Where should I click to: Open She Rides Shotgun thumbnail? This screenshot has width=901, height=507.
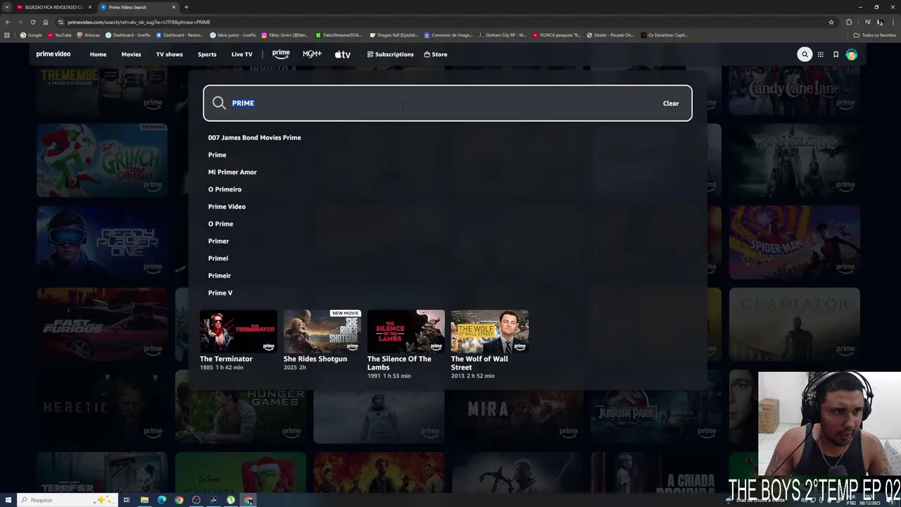[322, 331]
